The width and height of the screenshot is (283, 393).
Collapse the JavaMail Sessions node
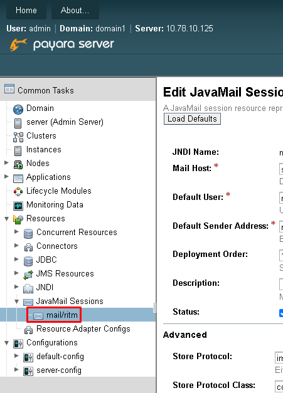[x=16, y=301]
